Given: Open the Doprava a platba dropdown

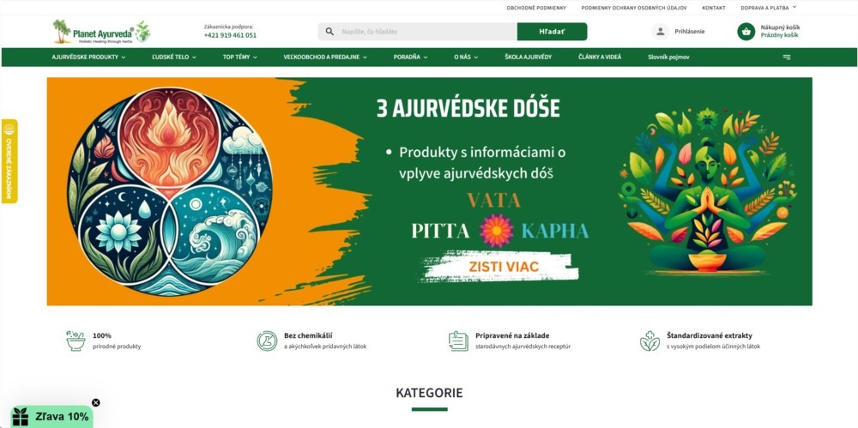Looking at the screenshot, I should pyautogui.click(x=769, y=8).
